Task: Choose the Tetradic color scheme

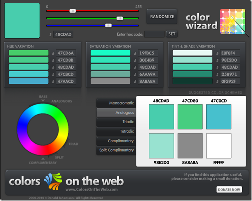Action: [x=115, y=131]
